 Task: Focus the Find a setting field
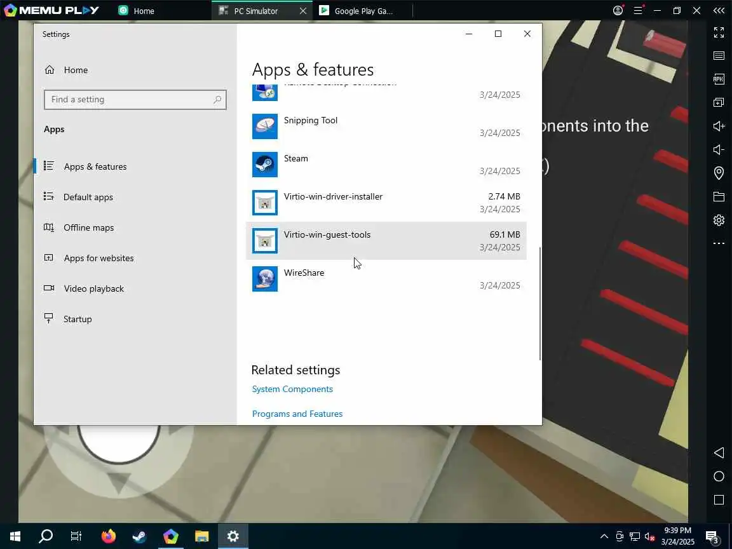click(x=135, y=99)
